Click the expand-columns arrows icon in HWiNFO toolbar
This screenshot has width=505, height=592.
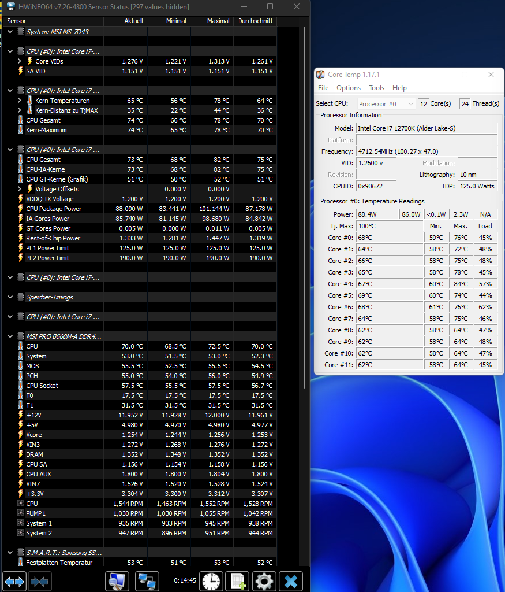point(14,581)
